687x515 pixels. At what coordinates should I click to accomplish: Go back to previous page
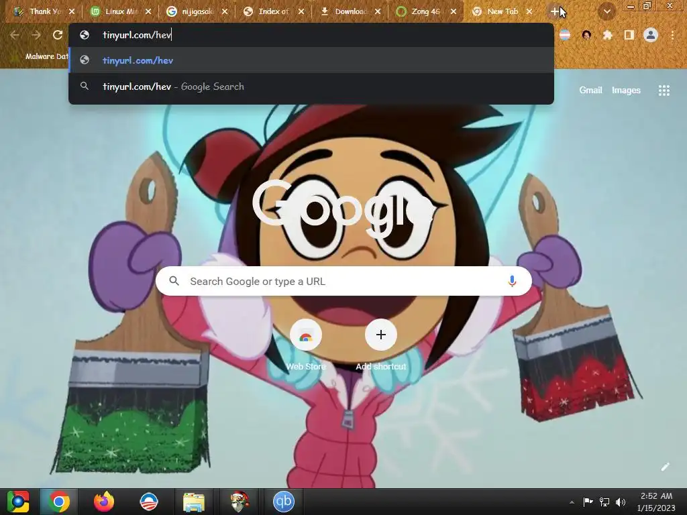(x=15, y=35)
